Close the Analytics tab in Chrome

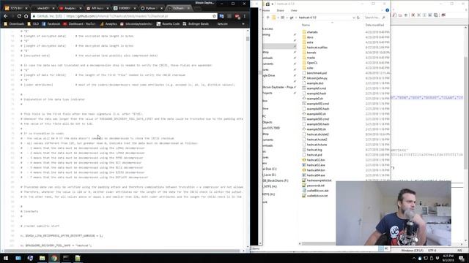tap(80, 8)
